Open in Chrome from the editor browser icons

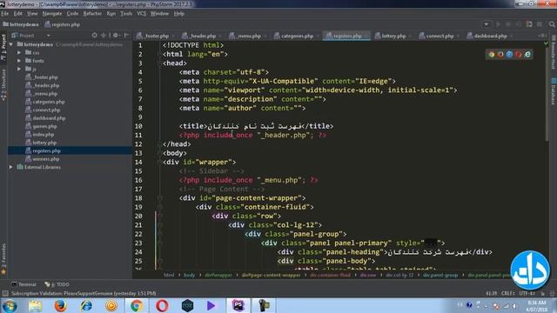tap(491, 54)
